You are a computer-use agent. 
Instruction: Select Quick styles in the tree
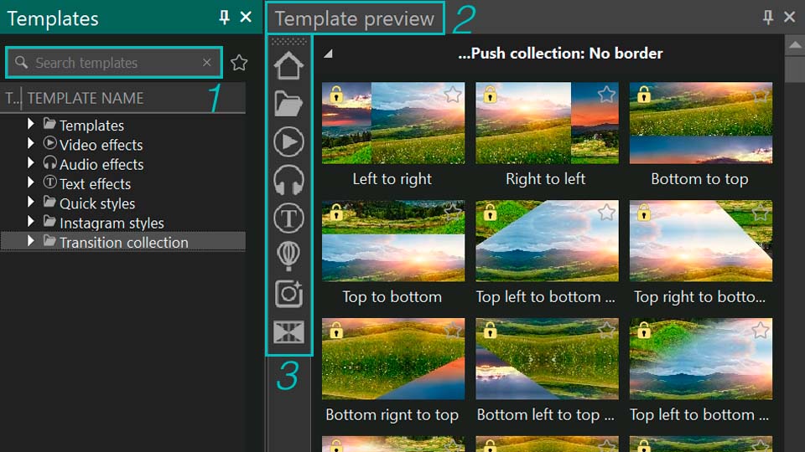(x=97, y=203)
